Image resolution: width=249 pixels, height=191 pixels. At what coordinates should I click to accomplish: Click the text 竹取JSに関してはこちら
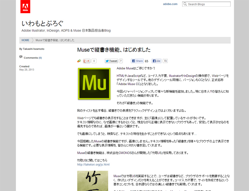92,160
